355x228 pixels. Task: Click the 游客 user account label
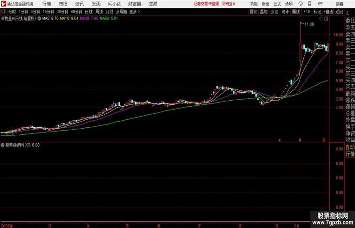click(x=340, y=4)
